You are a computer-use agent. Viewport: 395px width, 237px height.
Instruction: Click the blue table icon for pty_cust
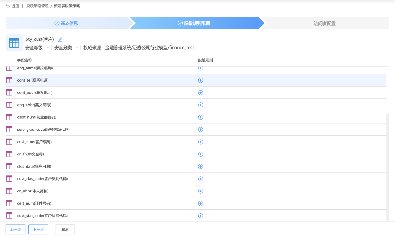[x=14, y=43]
